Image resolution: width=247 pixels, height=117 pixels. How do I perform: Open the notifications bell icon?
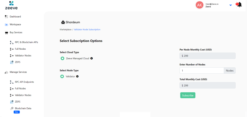click(239, 5)
